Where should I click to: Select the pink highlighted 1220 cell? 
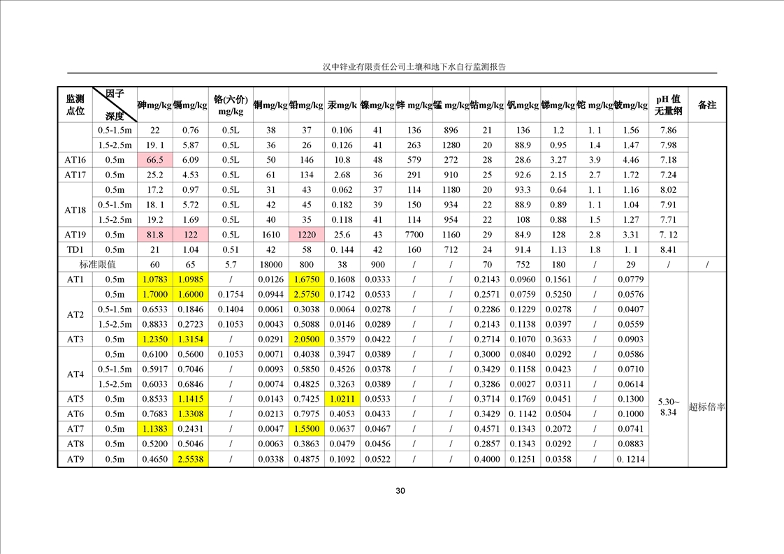point(307,235)
